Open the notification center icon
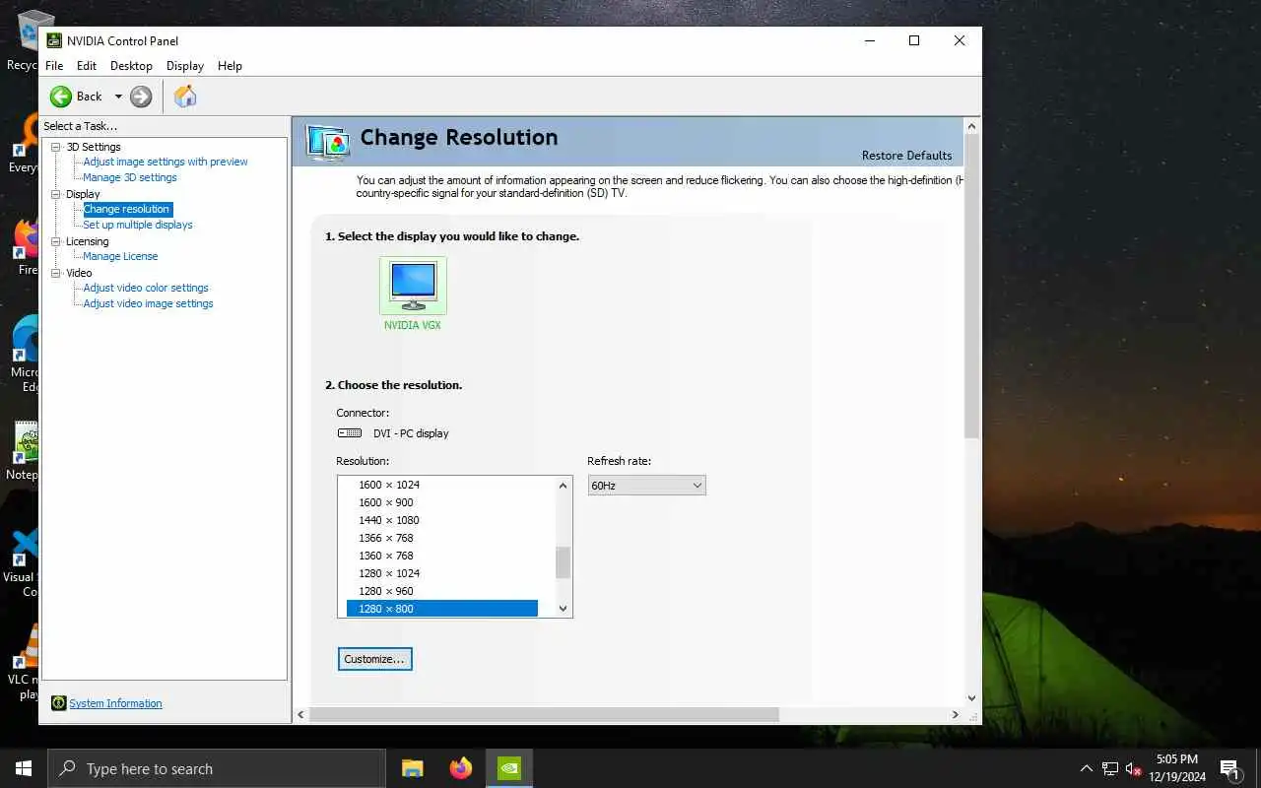The image size is (1261, 788). pos(1229,768)
